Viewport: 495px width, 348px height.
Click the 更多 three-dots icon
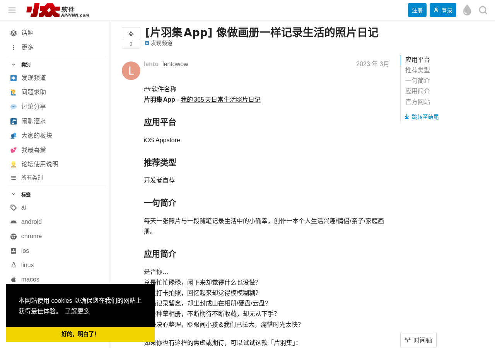pos(14,48)
